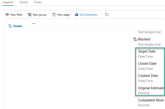Viewport: 165px width, 109px height.
Task: Click 'Decimal' under Completed Work
Action: click(x=144, y=105)
